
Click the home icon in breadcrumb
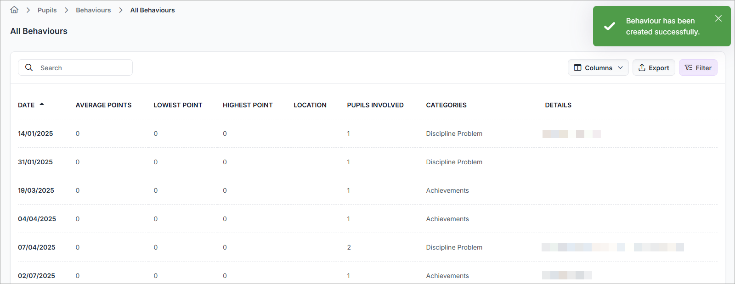[x=14, y=10]
